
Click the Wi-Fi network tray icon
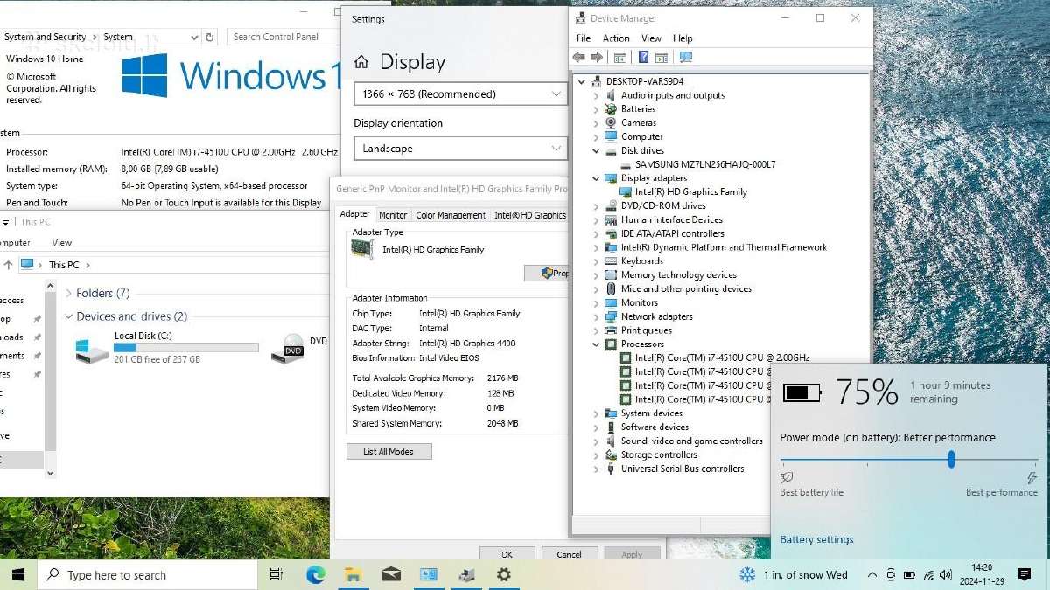928,575
